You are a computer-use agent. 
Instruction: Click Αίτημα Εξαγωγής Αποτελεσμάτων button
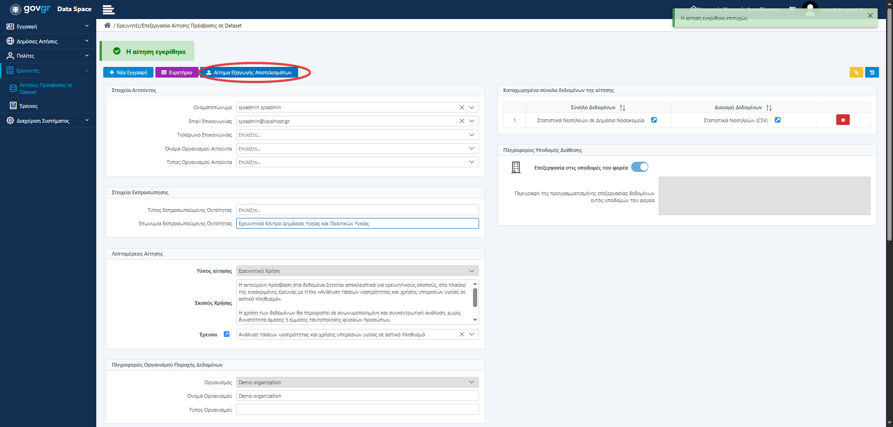pos(249,72)
